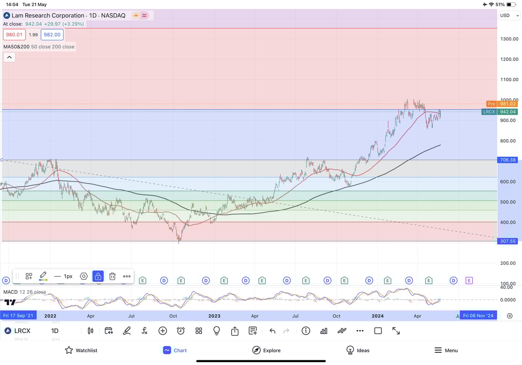
Task: Tap the Fri 17 Sep '21 date label
Action: 19,316
